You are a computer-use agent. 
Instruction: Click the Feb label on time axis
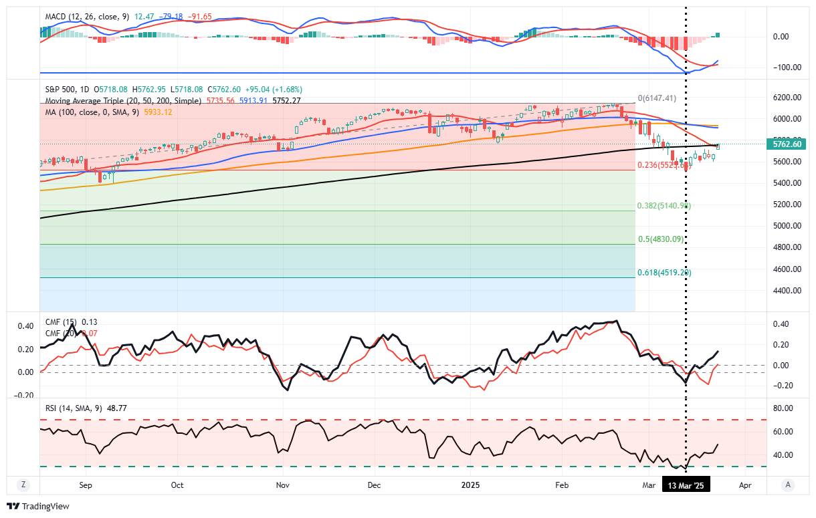563,485
